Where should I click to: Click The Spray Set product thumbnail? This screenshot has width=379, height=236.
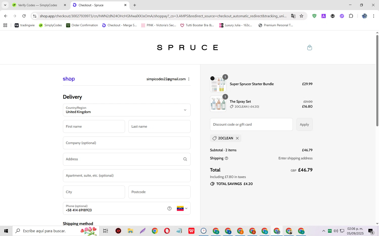click(218, 104)
